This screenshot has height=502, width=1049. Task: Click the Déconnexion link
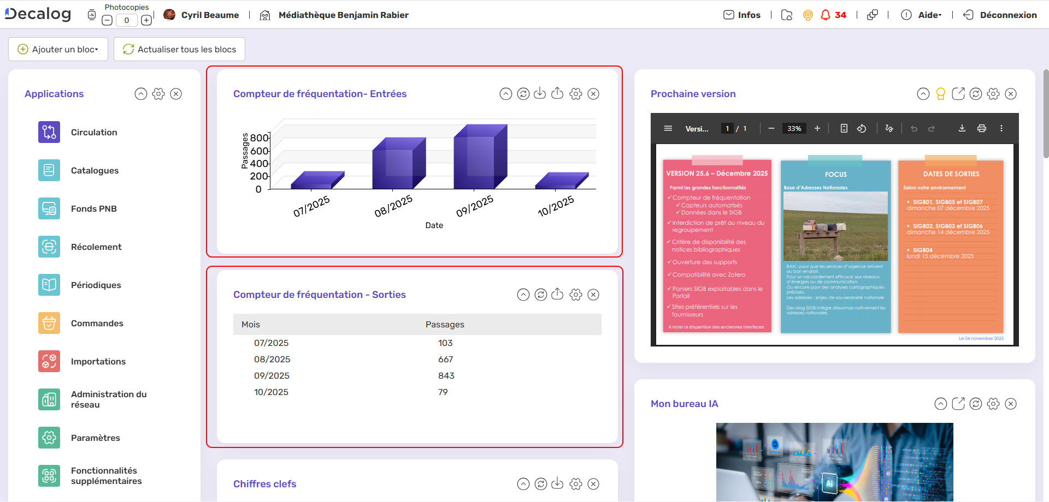tap(1000, 15)
